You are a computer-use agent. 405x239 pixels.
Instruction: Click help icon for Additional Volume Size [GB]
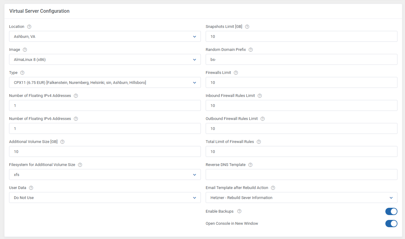pyautogui.click(x=62, y=142)
